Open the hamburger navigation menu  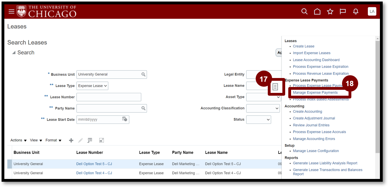pos(11,11)
